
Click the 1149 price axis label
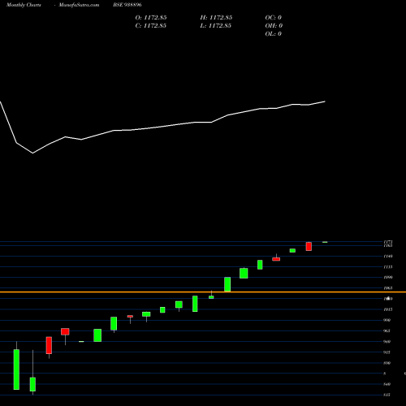click(388, 256)
